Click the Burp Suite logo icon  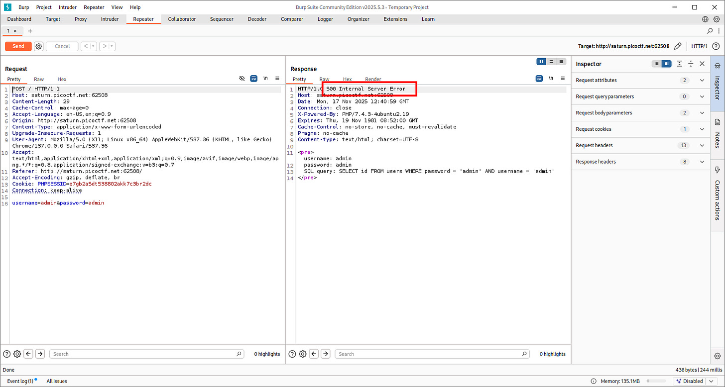[7, 7]
